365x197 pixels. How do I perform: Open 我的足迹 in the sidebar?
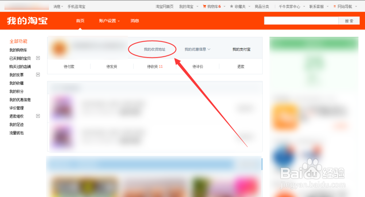point(16,125)
